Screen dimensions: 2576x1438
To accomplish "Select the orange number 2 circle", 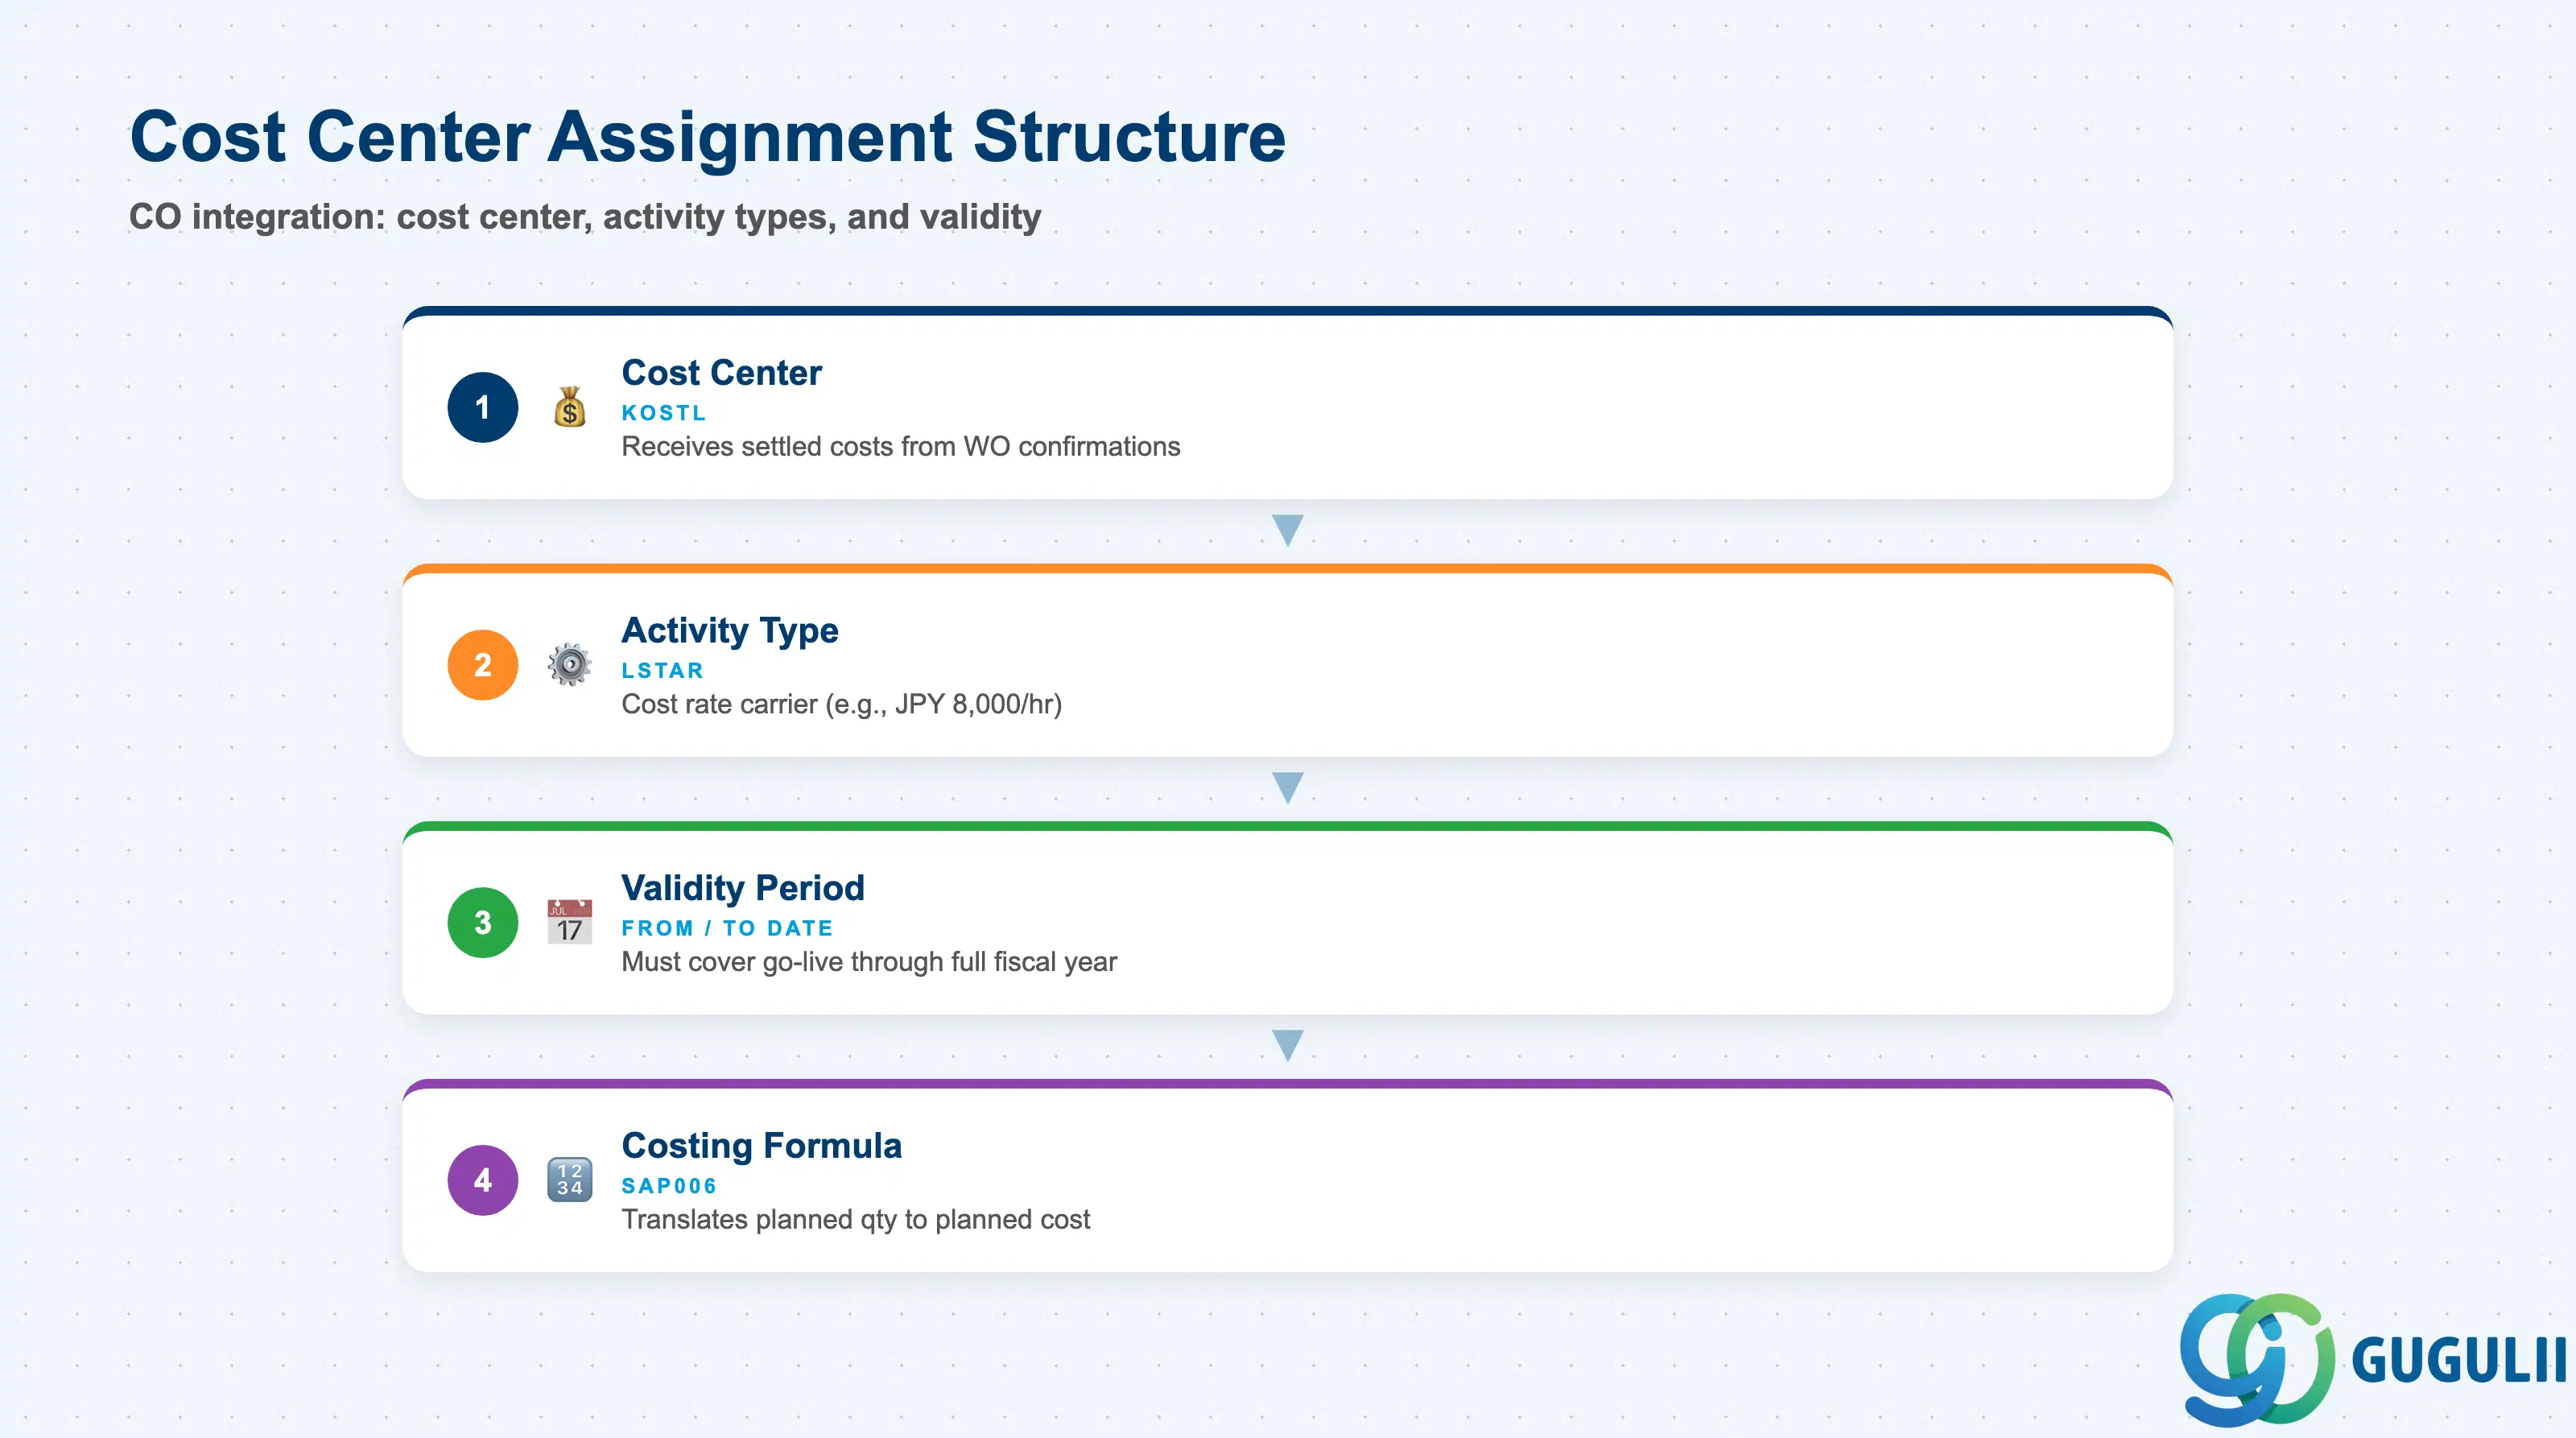I will [x=482, y=665].
